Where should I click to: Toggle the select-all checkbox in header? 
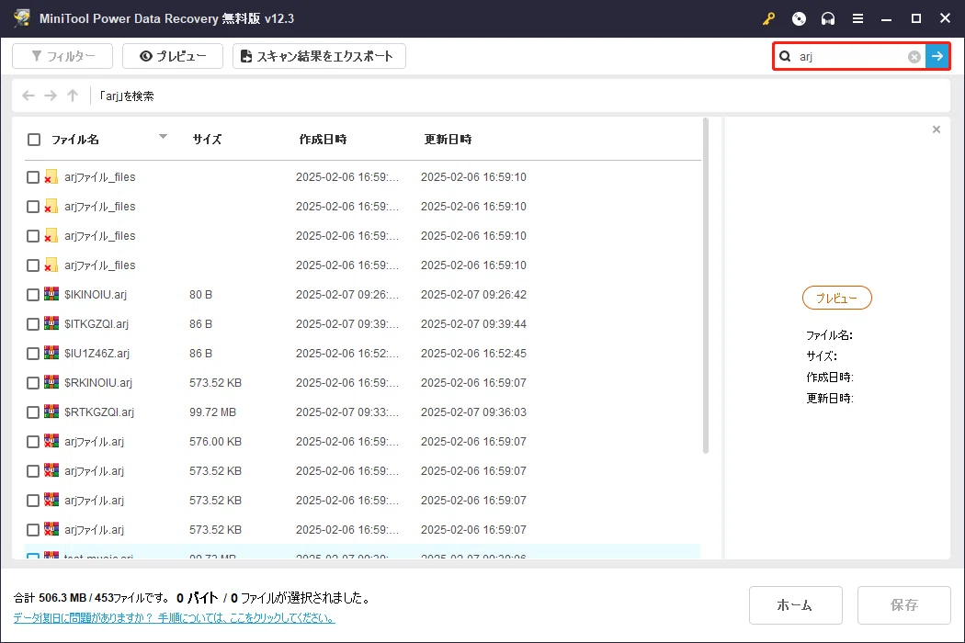[34, 140]
